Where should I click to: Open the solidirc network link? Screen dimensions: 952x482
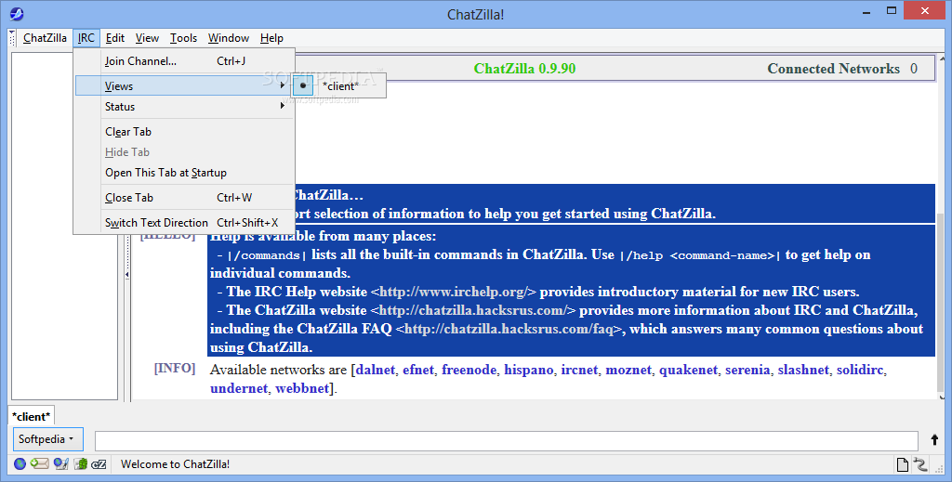[x=860, y=370]
